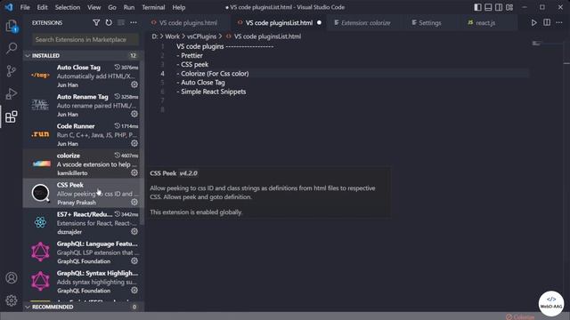Screen dimensions: 570x320
Task: Place cursor on '- Simple React Snippets' line
Action: pyautogui.click(x=211, y=92)
